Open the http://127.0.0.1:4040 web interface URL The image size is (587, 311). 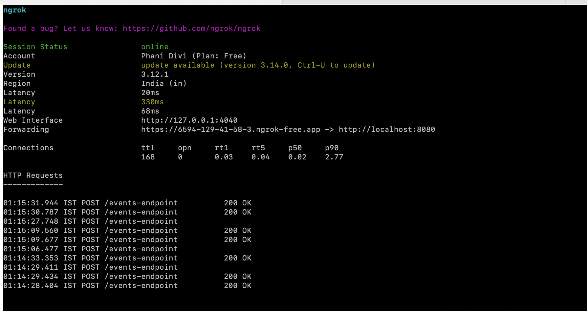[189, 120]
